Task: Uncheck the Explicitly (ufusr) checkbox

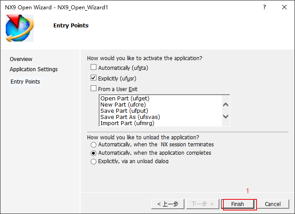Action: tap(93, 78)
